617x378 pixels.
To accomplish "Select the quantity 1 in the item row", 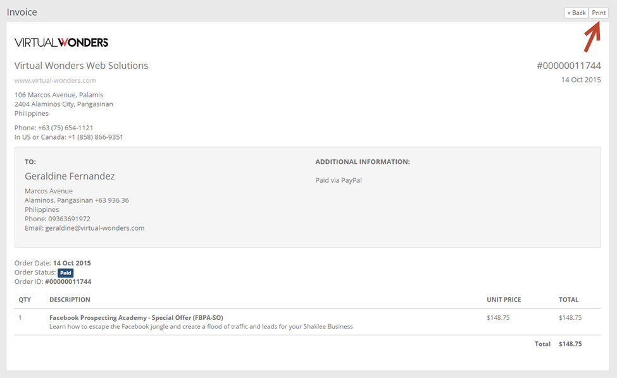I will tap(20, 317).
